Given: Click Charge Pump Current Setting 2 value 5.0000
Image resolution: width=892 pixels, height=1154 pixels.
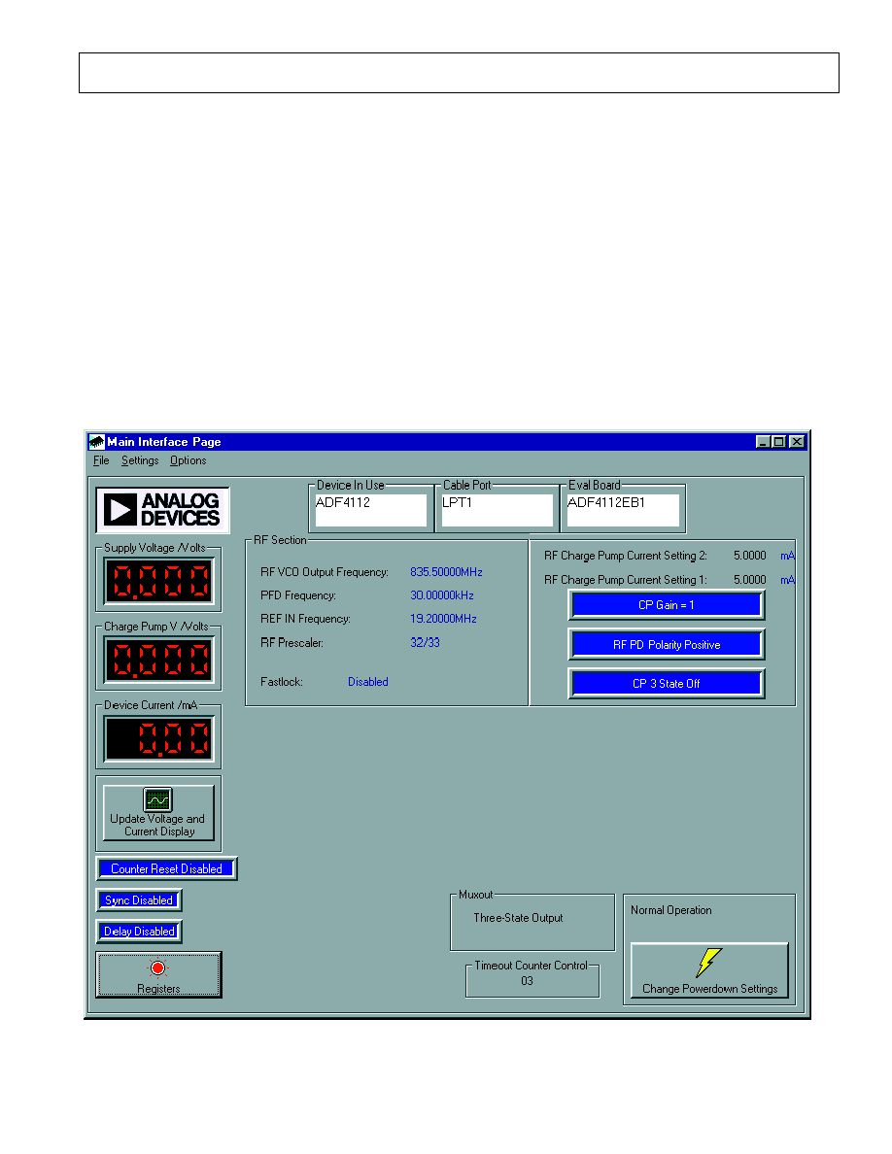Looking at the screenshot, I should 750,556.
